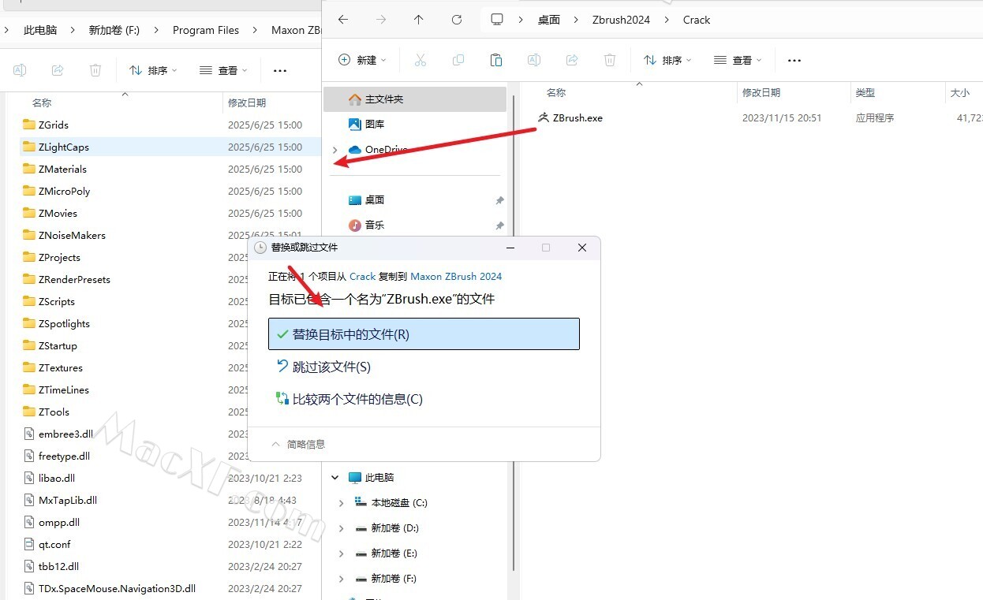Expand 简略信息 in replace dialog
983x600 pixels.
298,444
